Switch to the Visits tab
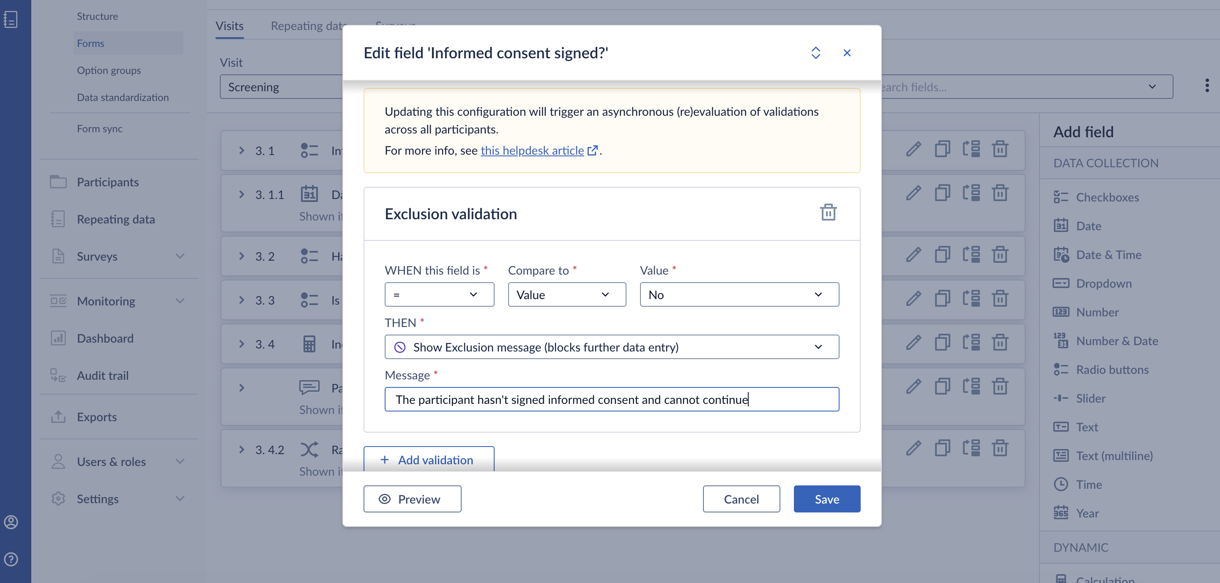1220x583 pixels. [230, 25]
